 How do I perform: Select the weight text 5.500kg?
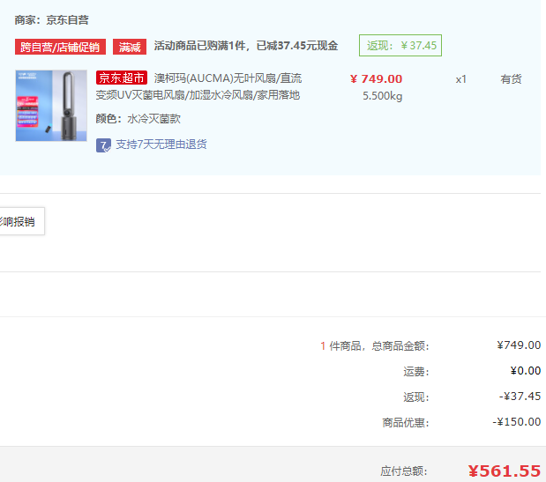382,96
